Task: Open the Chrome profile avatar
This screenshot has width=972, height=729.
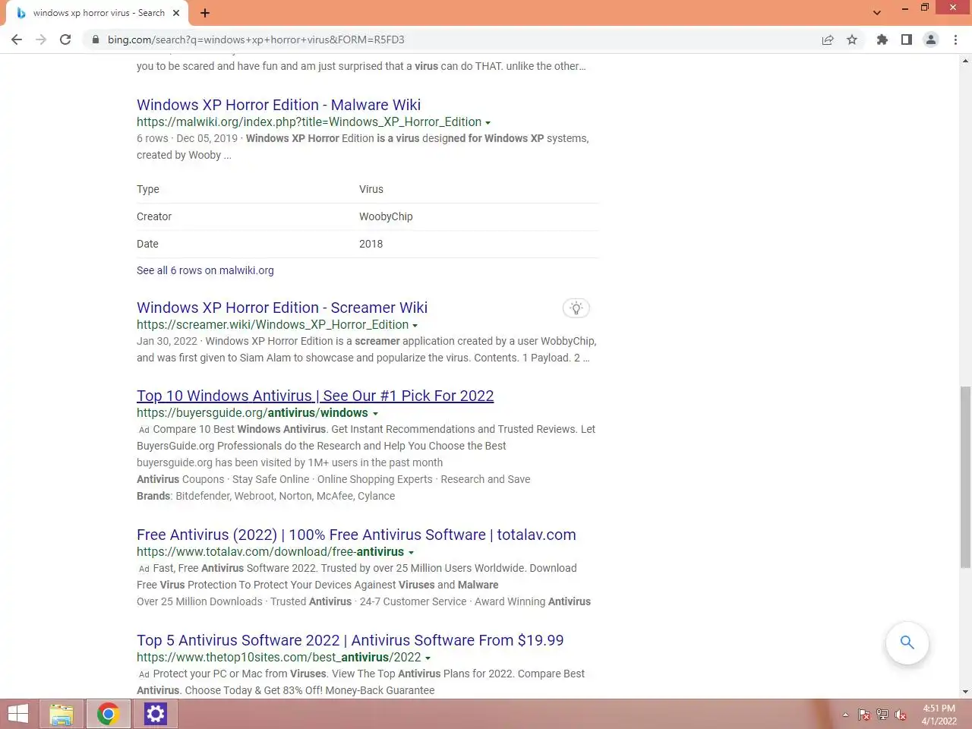Action: click(x=930, y=39)
